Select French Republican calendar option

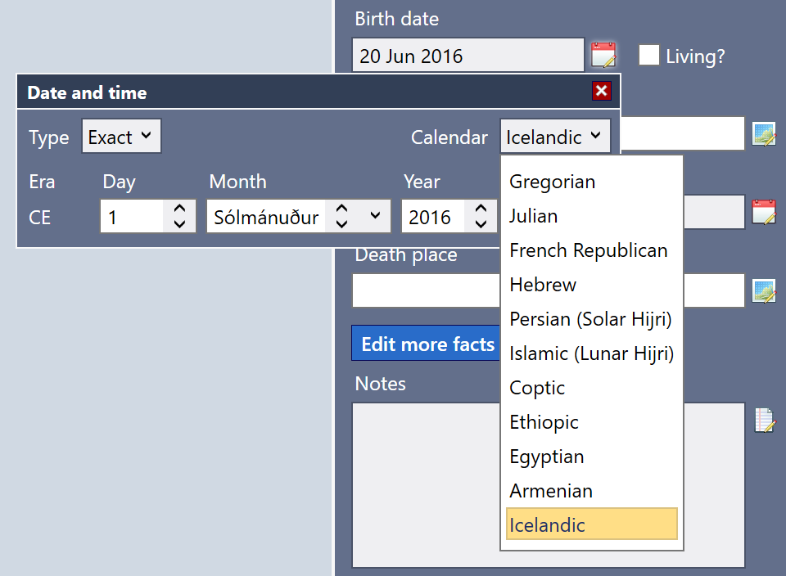pyautogui.click(x=588, y=250)
